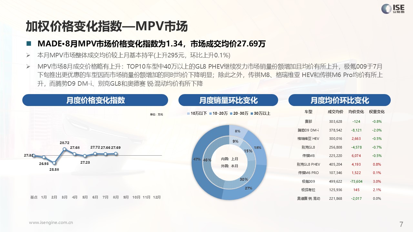Click the 成交均价 column header

[x=336, y=112]
